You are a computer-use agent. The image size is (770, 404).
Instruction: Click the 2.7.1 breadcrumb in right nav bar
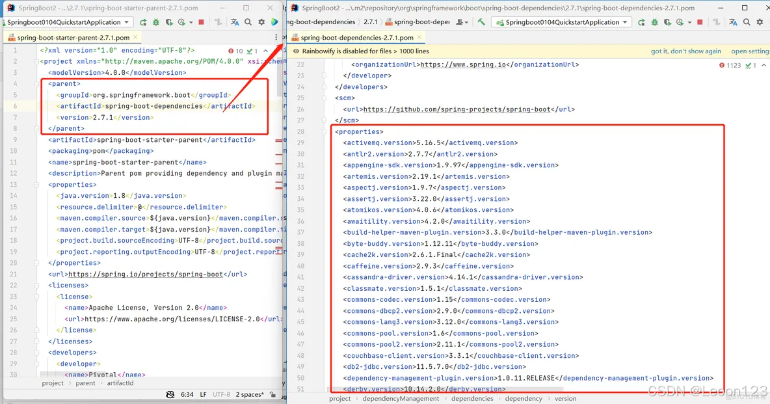(370, 22)
